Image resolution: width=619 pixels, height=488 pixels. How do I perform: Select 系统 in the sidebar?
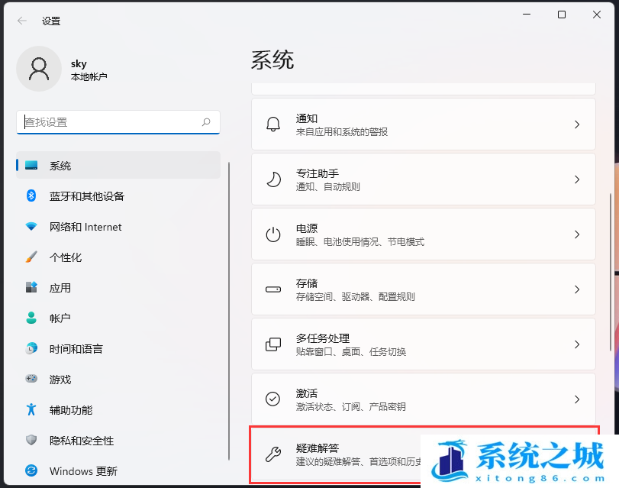(60, 166)
